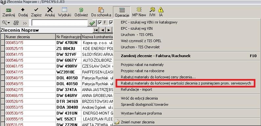Choose Zamknij zlecenie - Faktura/Rachunek
The height and width of the screenshot is (126, 261).
(156, 56)
